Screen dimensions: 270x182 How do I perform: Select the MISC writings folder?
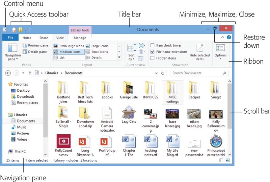(x=172, y=92)
